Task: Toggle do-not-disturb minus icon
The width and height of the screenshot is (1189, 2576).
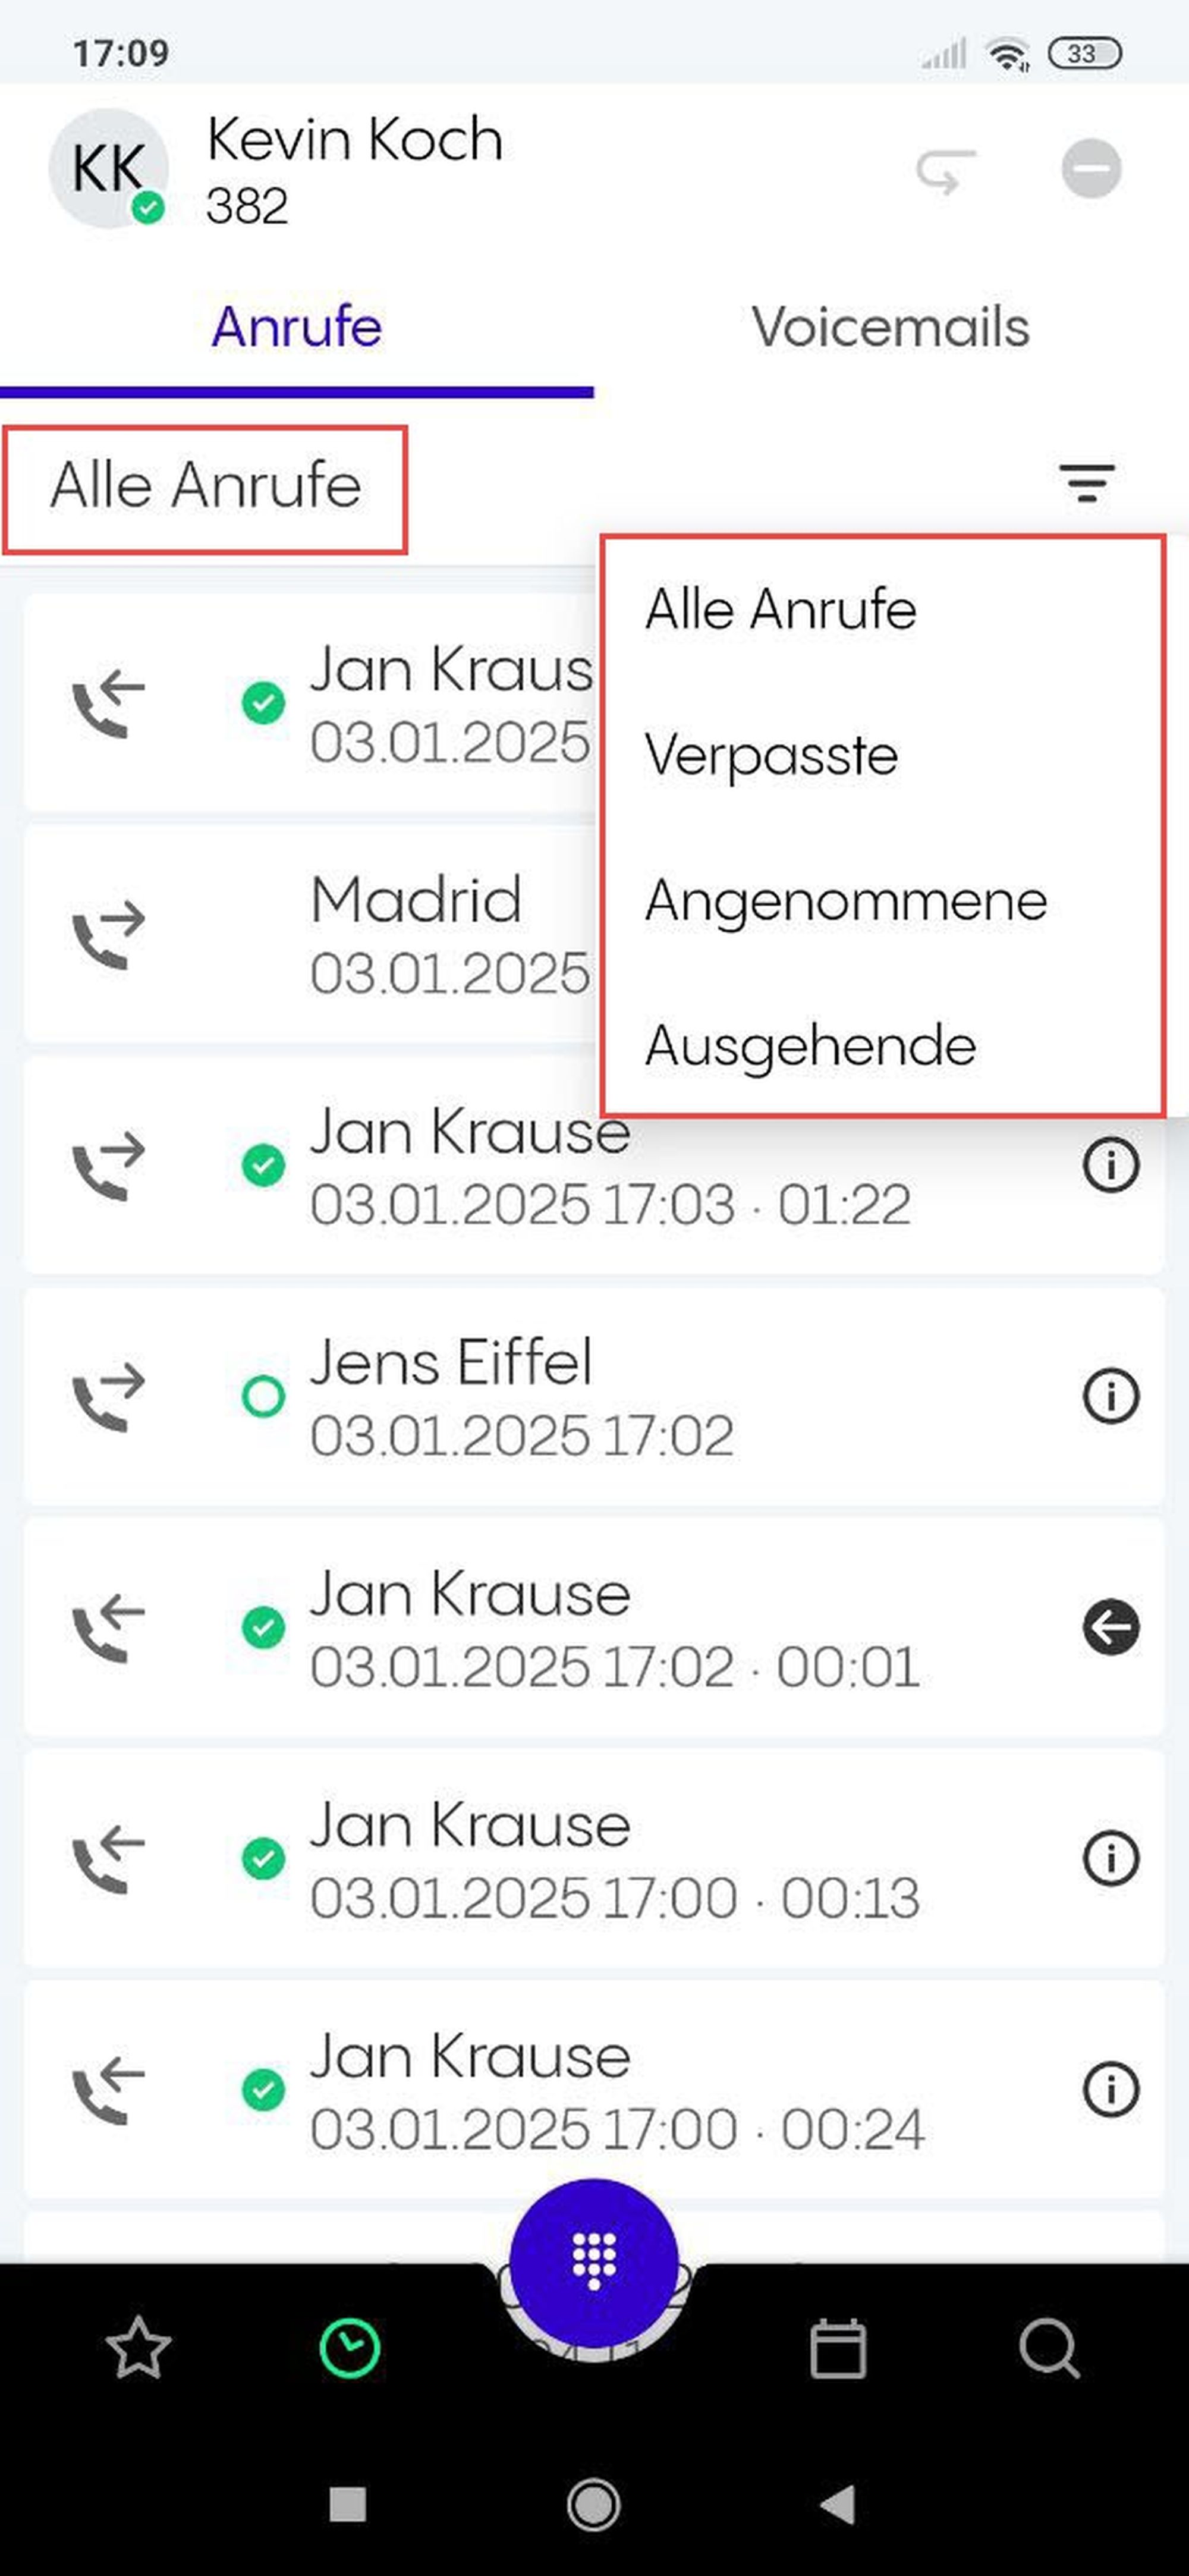Action: coord(1090,169)
